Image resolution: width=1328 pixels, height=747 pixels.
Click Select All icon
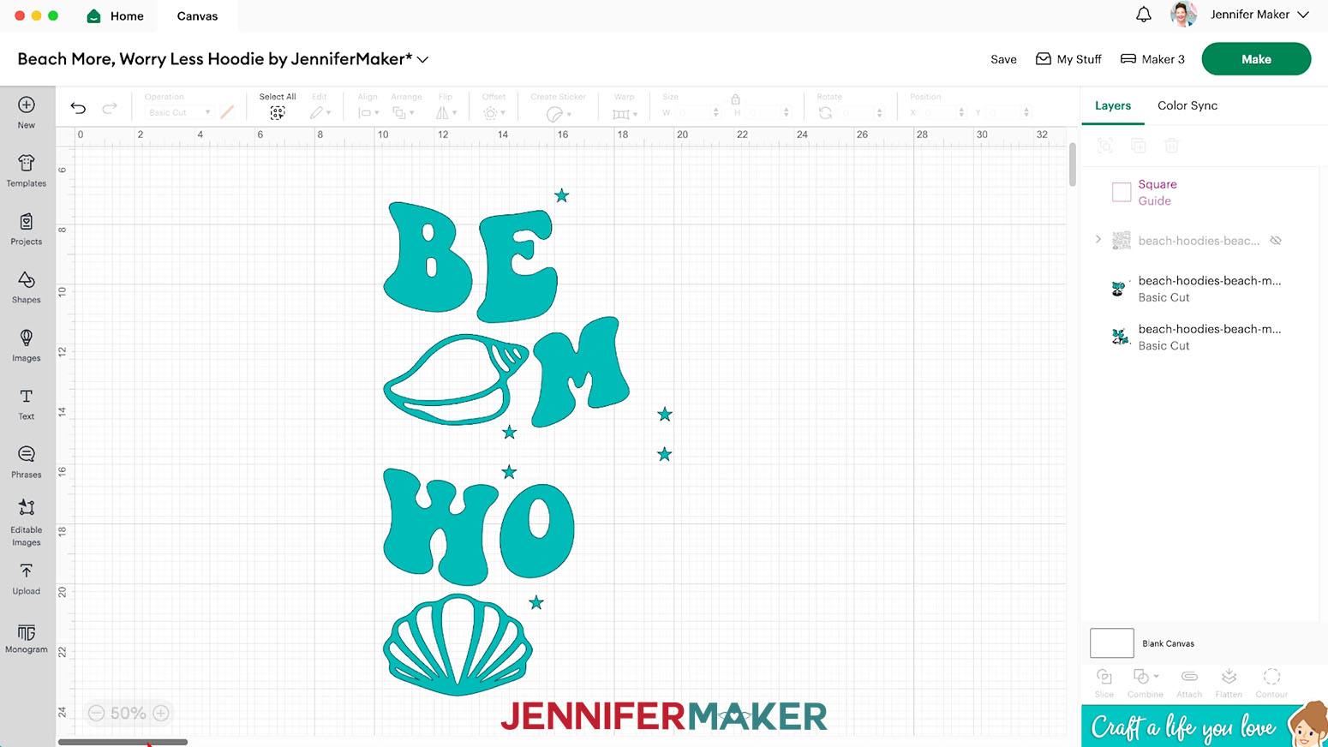pos(278,113)
